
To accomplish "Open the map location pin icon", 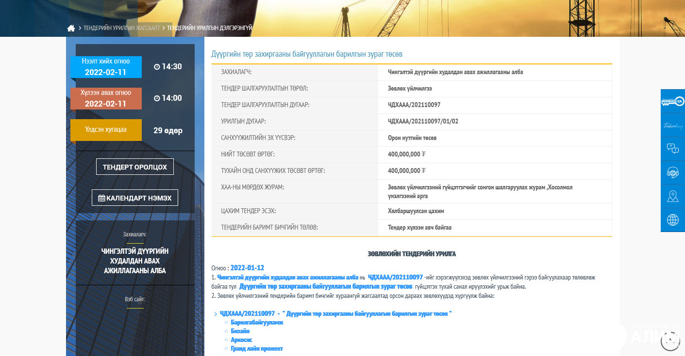I will (x=673, y=196).
